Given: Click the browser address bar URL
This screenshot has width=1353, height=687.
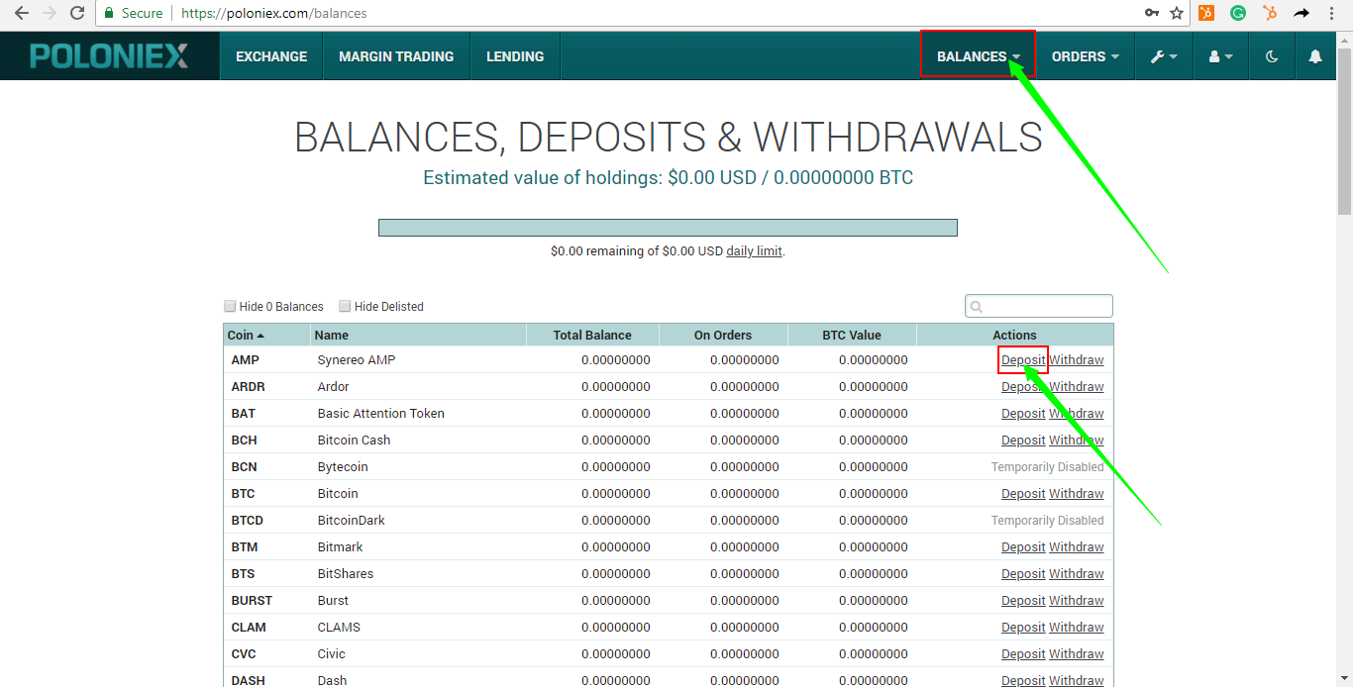Looking at the screenshot, I should [274, 14].
